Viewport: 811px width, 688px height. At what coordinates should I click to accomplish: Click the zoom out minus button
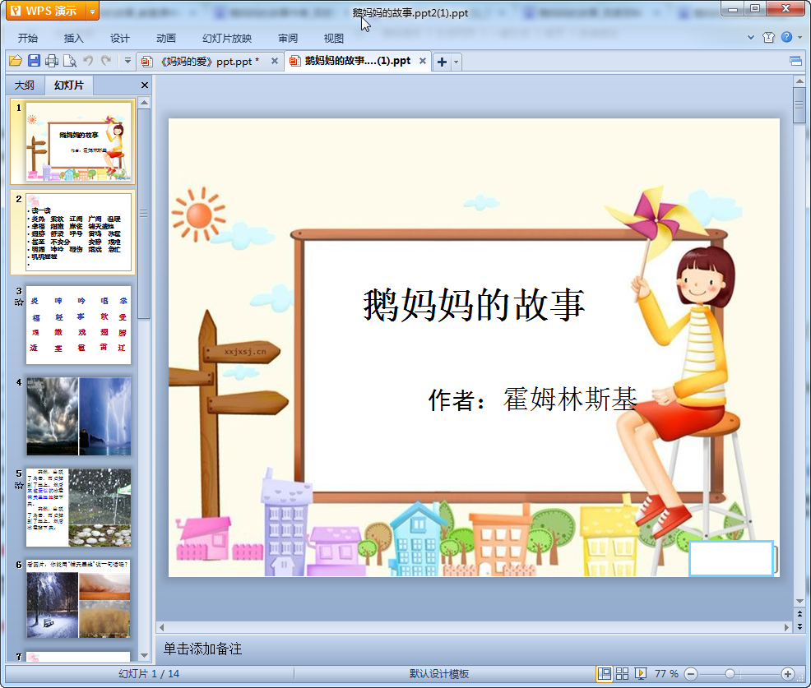click(691, 673)
